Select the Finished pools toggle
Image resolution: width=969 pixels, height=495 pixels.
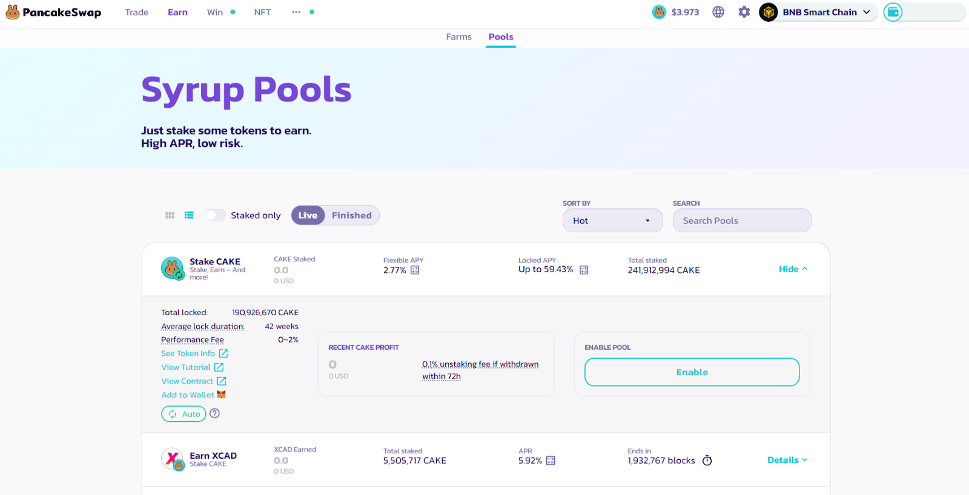click(x=352, y=215)
